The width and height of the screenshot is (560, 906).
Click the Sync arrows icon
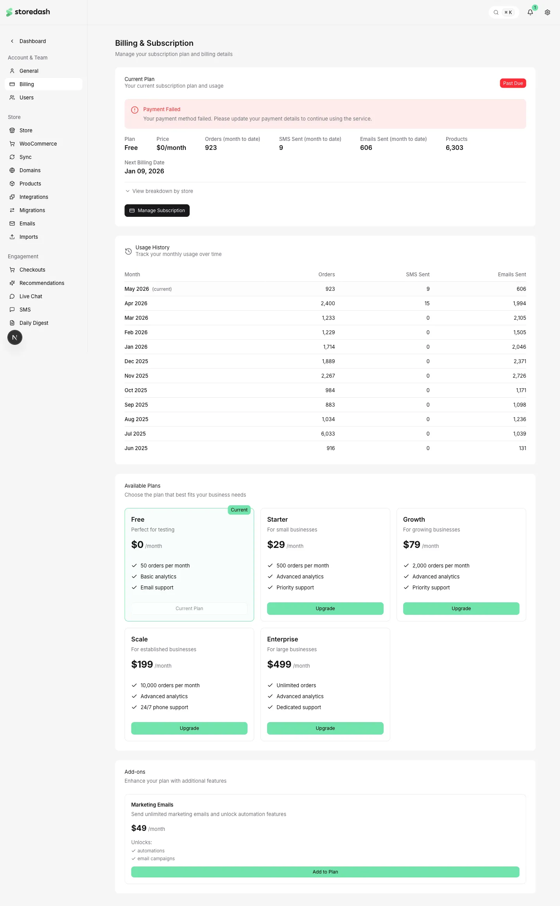click(12, 157)
